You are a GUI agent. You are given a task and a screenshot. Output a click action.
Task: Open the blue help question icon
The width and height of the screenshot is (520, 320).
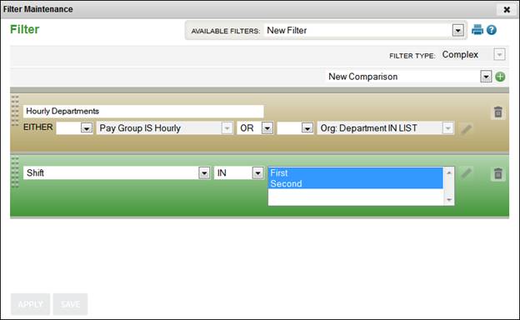coord(492,30)
